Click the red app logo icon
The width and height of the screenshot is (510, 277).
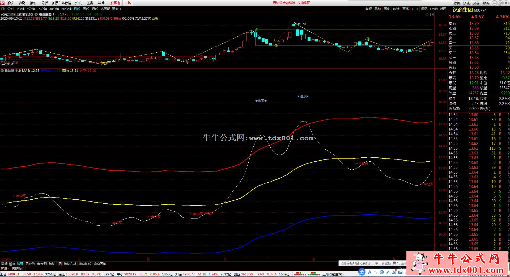coord(2,3)
